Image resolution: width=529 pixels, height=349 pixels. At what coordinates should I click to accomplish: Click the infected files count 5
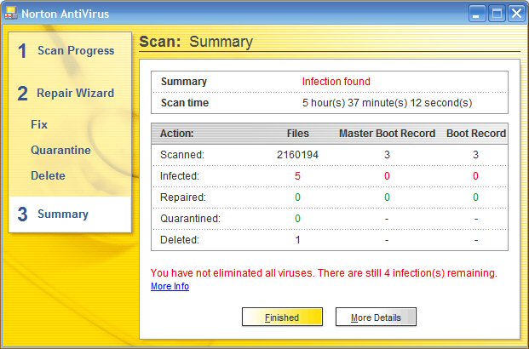(297, 176)
